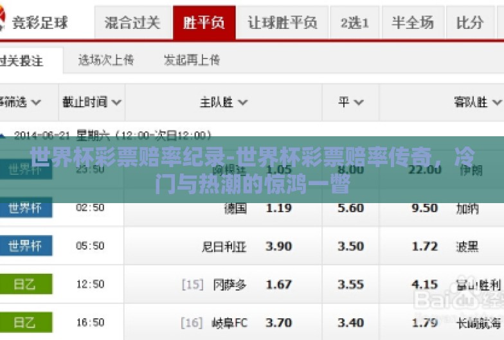The image size is (504, 340).
Task: Open the 比分 tab
Action: pos(469,22)
